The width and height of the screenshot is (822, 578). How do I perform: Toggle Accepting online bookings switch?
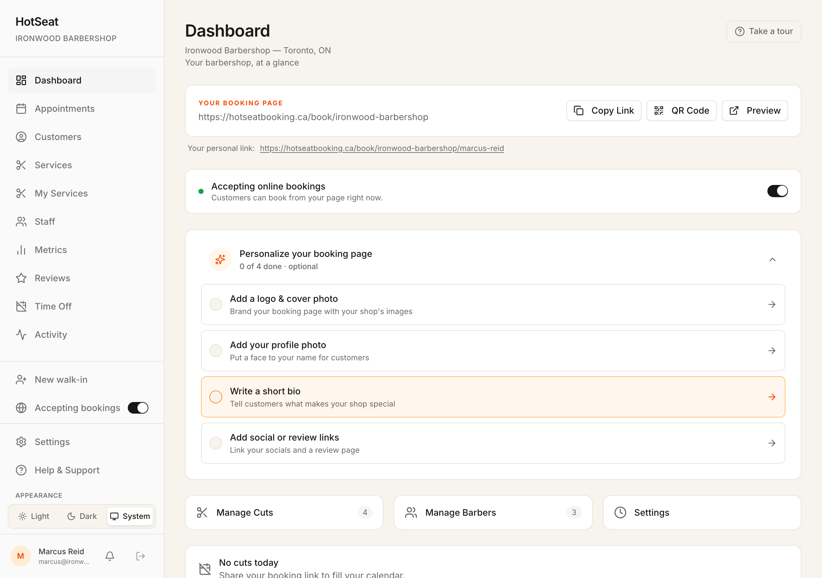pos(777,191)
